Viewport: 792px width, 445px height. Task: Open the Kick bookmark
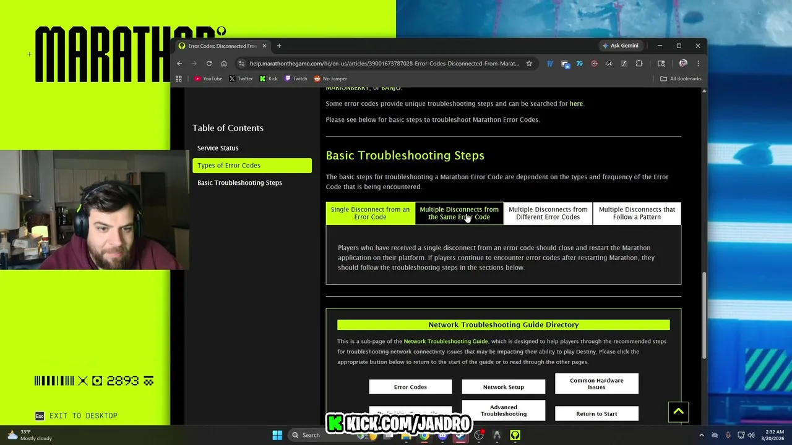(x=269, y=78)
